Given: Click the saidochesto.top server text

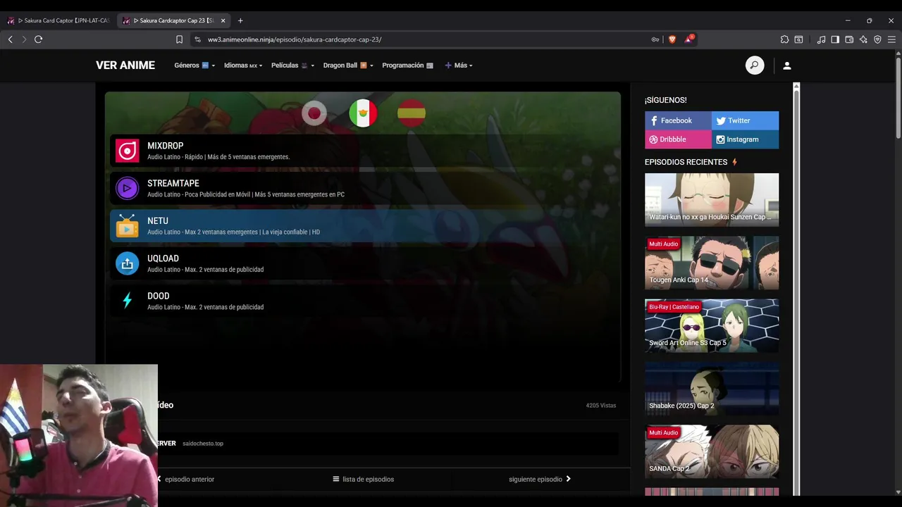Looking at the screenshot, I should 203,444.
